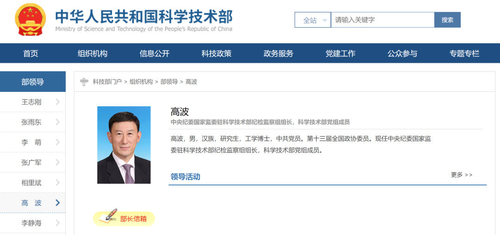Click the 搜索 search button
500x235 pixels.
point(447,20)
